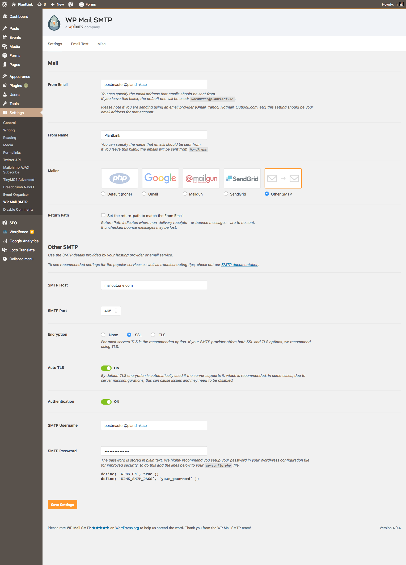Click the Posts pin icon
406x565 pixels.
(x=5, y=28)
